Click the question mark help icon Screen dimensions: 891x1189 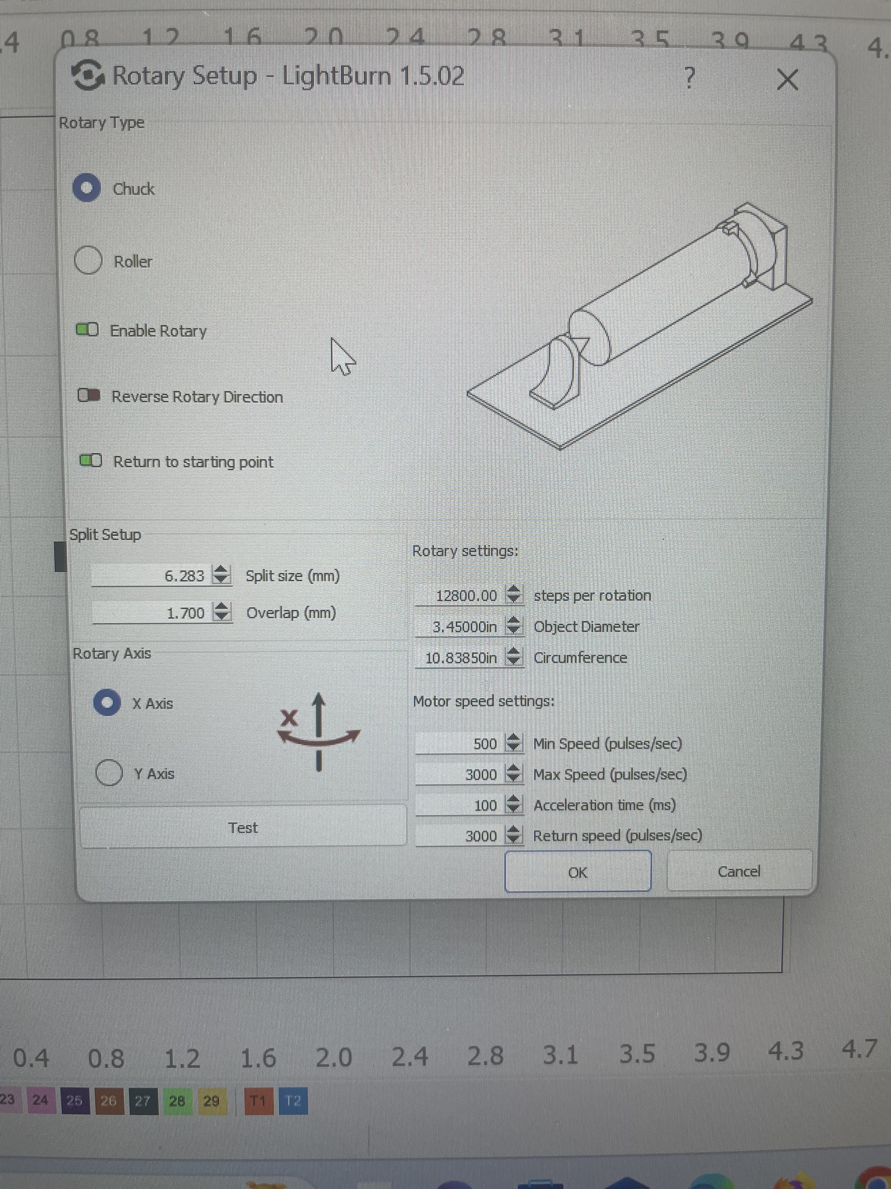689,78
